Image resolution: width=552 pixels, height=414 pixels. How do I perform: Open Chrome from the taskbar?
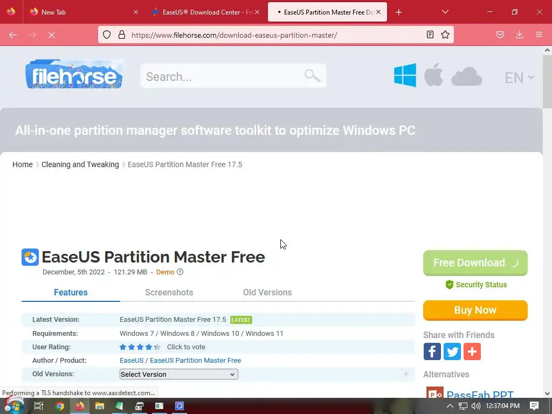(x=60, y=406)
